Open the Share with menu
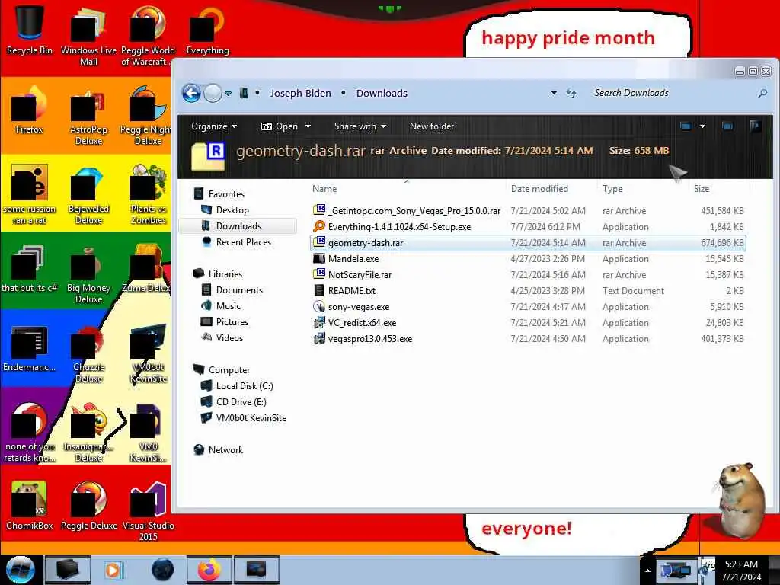 pos(360,126)
